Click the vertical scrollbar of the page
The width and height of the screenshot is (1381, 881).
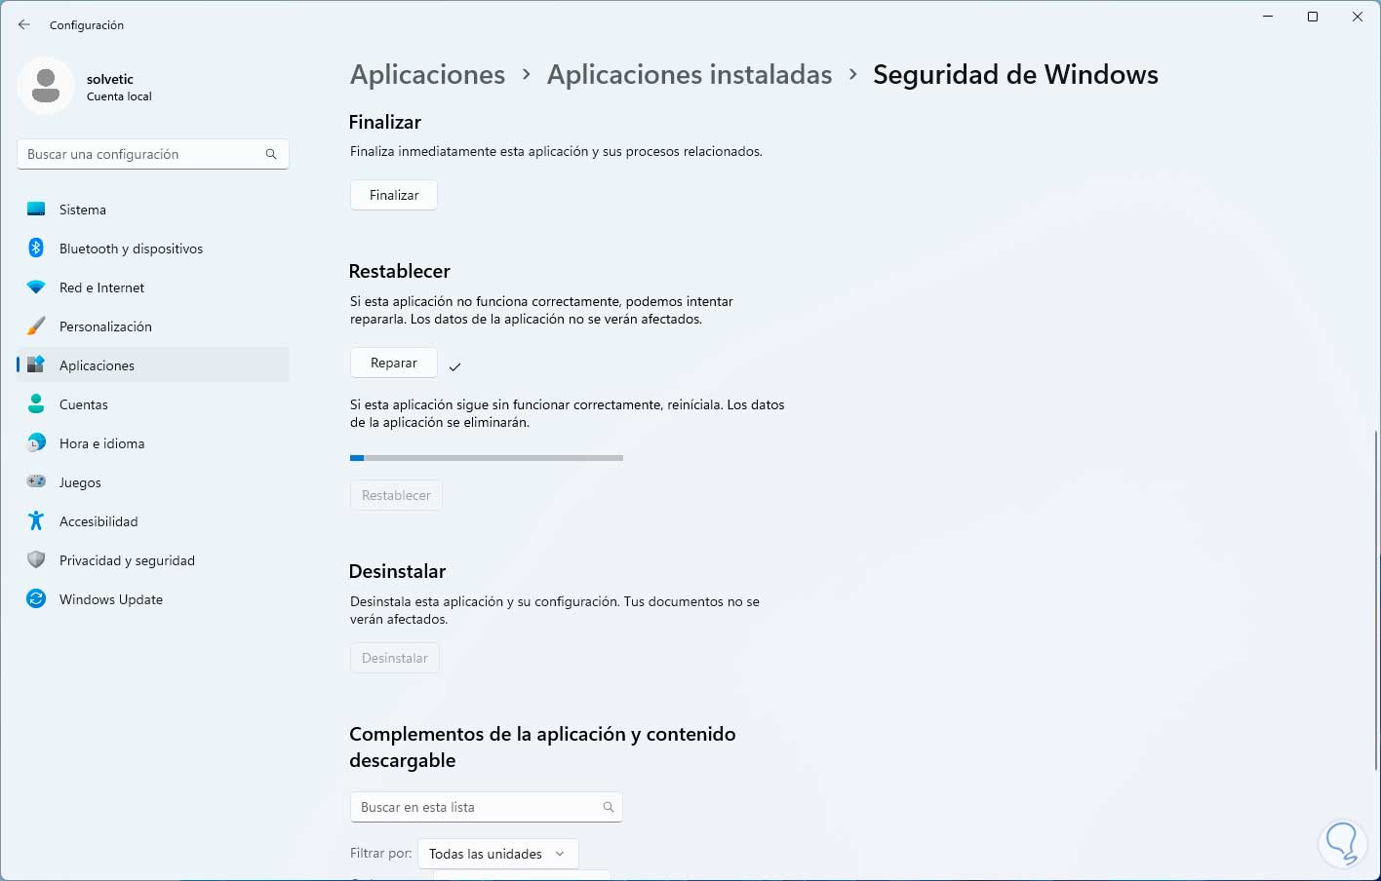(1376, 599)
